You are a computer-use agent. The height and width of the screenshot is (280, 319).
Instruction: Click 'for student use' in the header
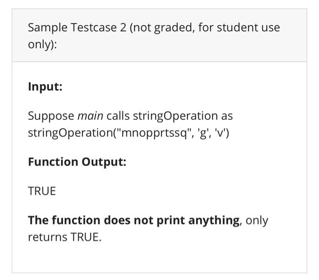239,27
